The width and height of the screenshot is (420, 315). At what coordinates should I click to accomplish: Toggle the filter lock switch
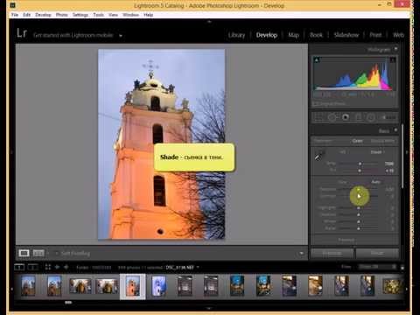(402, 267)
